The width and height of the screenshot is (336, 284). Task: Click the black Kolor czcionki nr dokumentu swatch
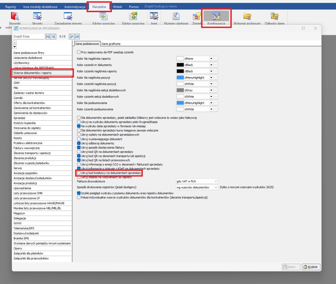click(x=180, y=65)
